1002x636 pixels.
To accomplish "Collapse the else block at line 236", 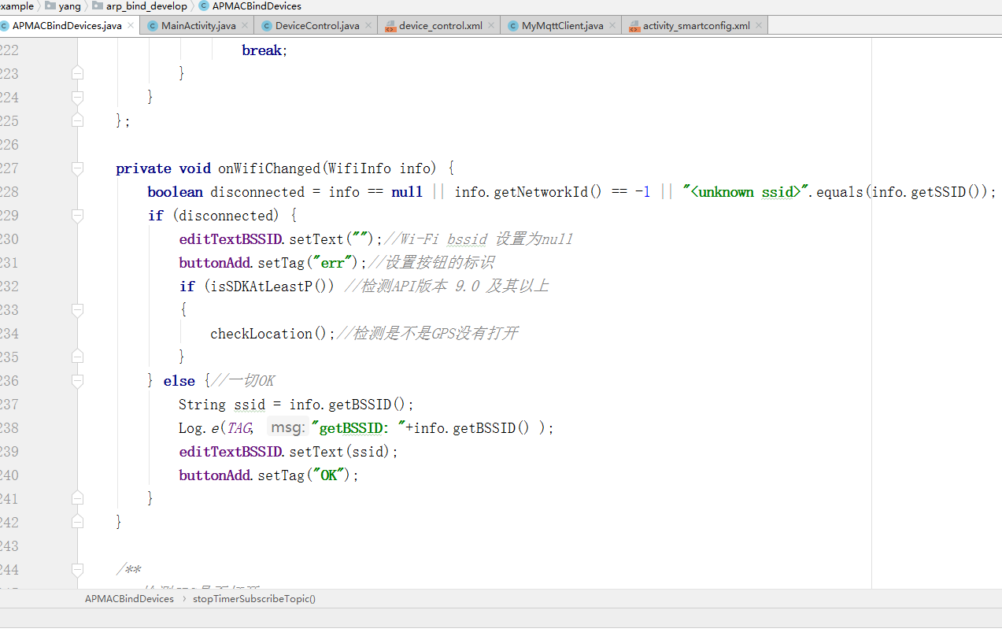I will [x=77, y=380].
